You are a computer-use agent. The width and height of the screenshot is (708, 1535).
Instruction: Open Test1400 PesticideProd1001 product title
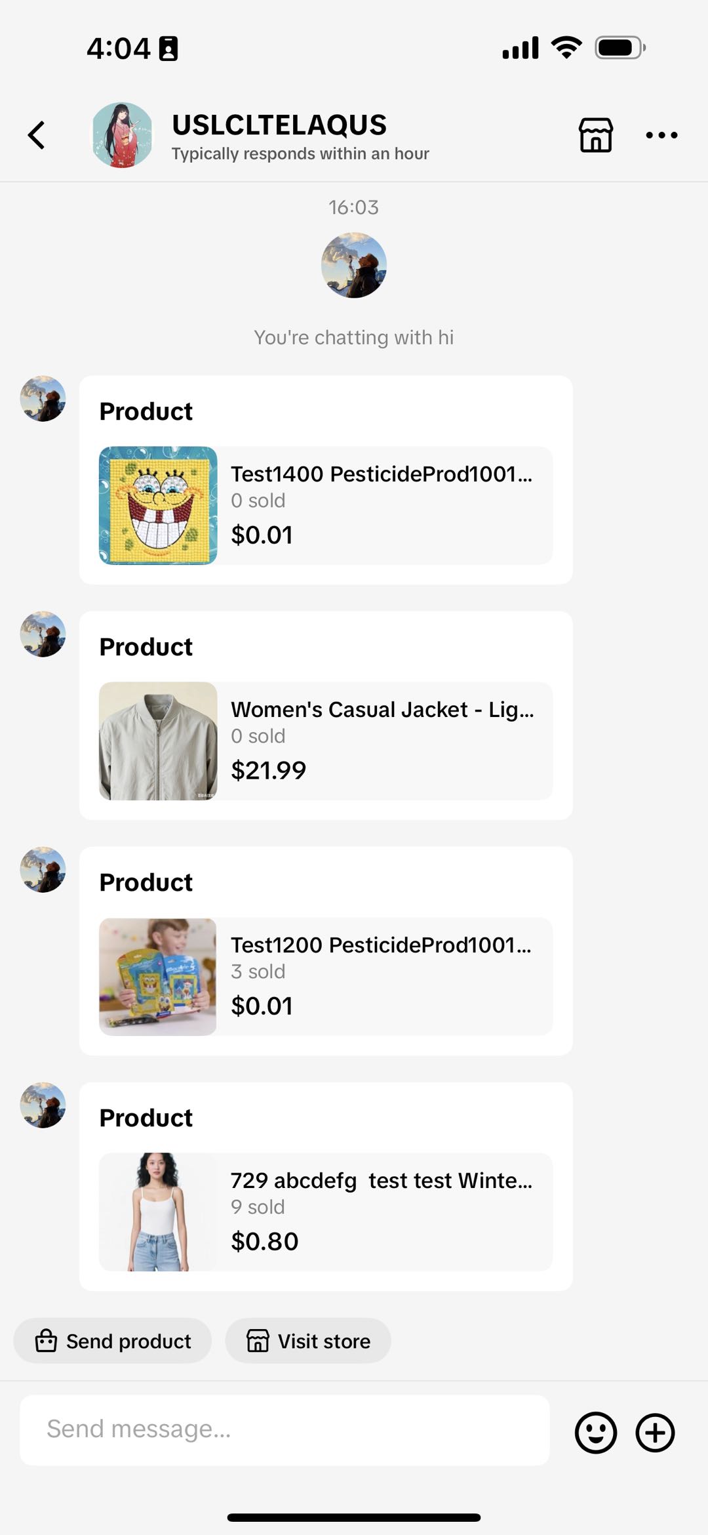[382, 474]
